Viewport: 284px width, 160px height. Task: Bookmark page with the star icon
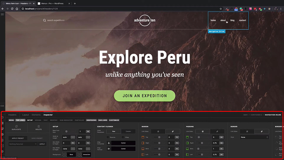pos(221,9)
